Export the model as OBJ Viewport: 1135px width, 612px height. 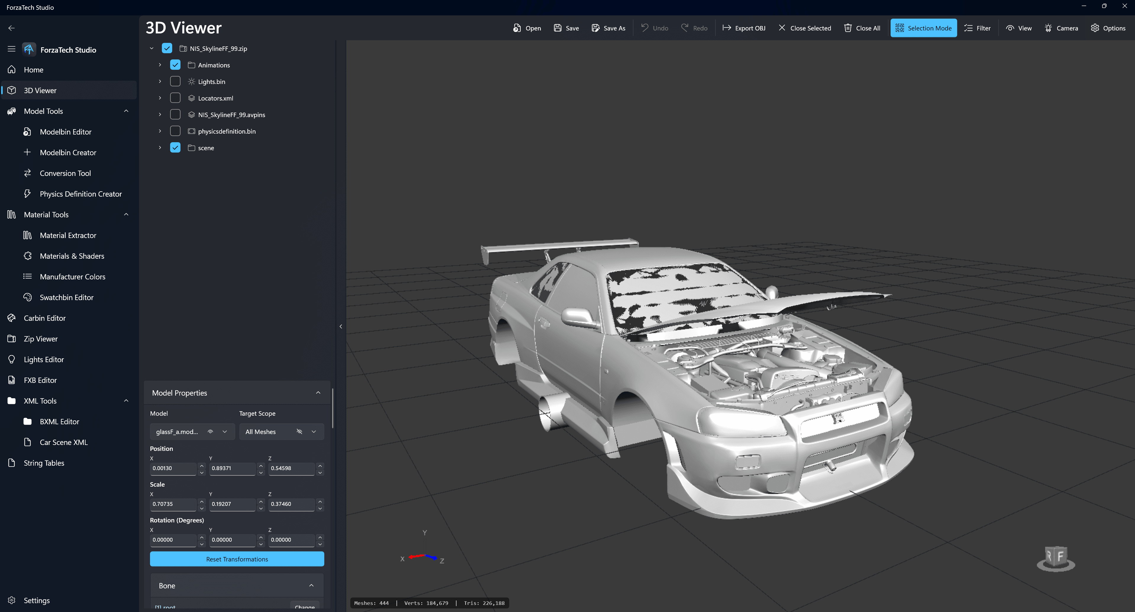(744, 28)
